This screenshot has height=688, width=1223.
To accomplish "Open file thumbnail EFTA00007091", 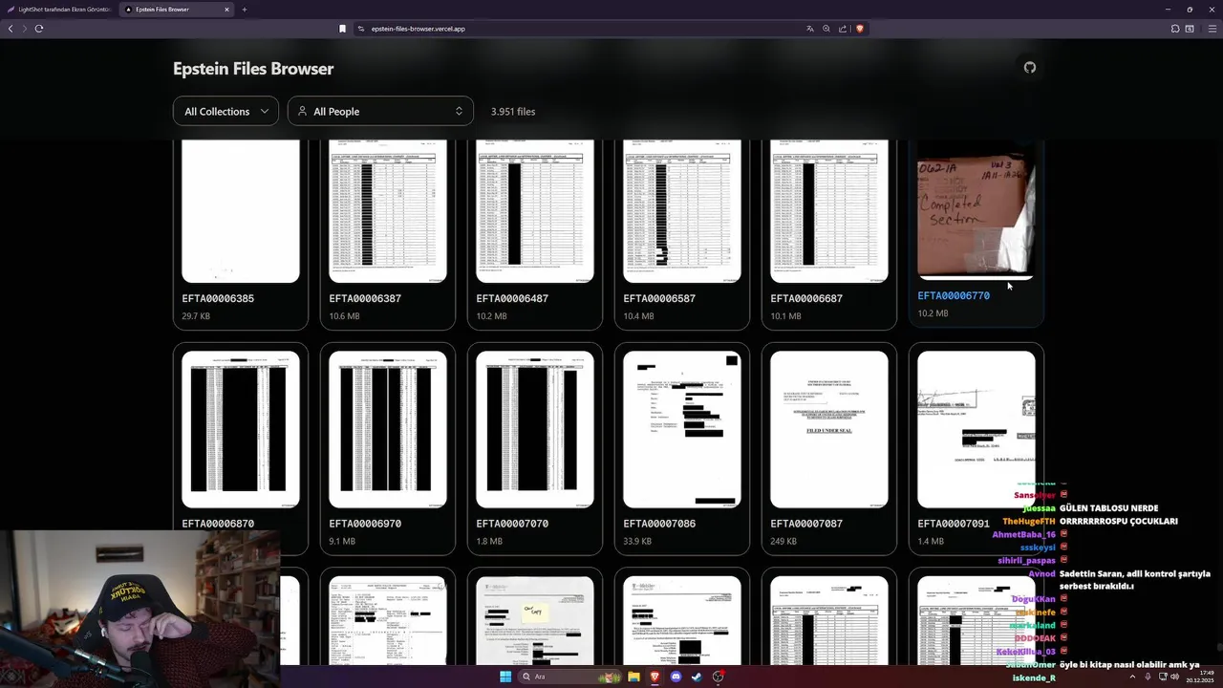I will 976,429.
